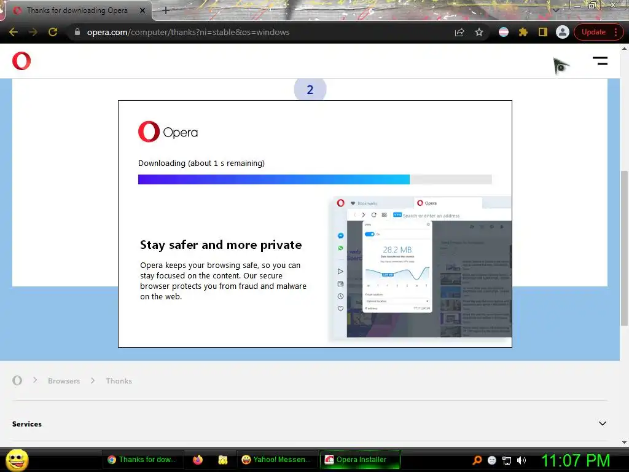Open the Browsers breadcrumb link
Viewport: 629px width, 472px height.
[x=64, y=381]
